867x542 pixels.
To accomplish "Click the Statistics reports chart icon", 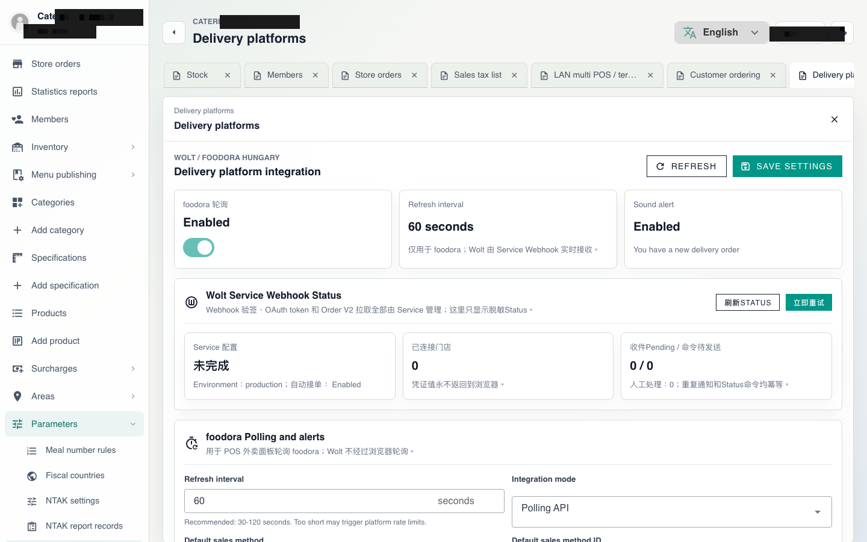I will (x=17, y=92).
